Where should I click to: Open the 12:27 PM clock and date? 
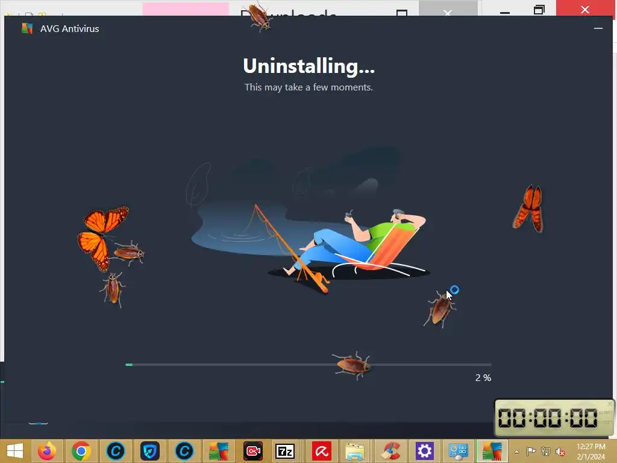click(591, 452)
